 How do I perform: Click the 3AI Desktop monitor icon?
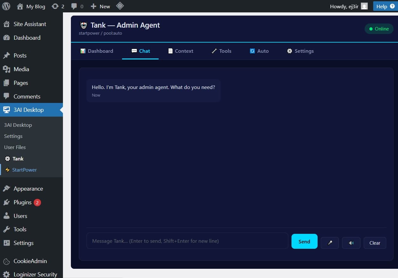6,110
